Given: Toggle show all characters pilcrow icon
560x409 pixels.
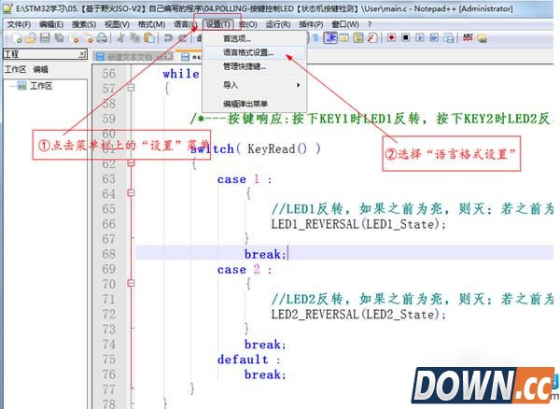Looking at the screenshot, I should point(315,38).
